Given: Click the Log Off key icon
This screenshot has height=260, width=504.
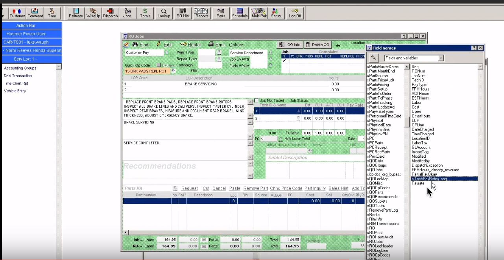Looking at the screenshot, I should coord(295,11).
